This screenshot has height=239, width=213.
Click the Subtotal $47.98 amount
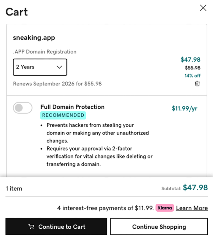pyautogui.click(x=195, y=188)
